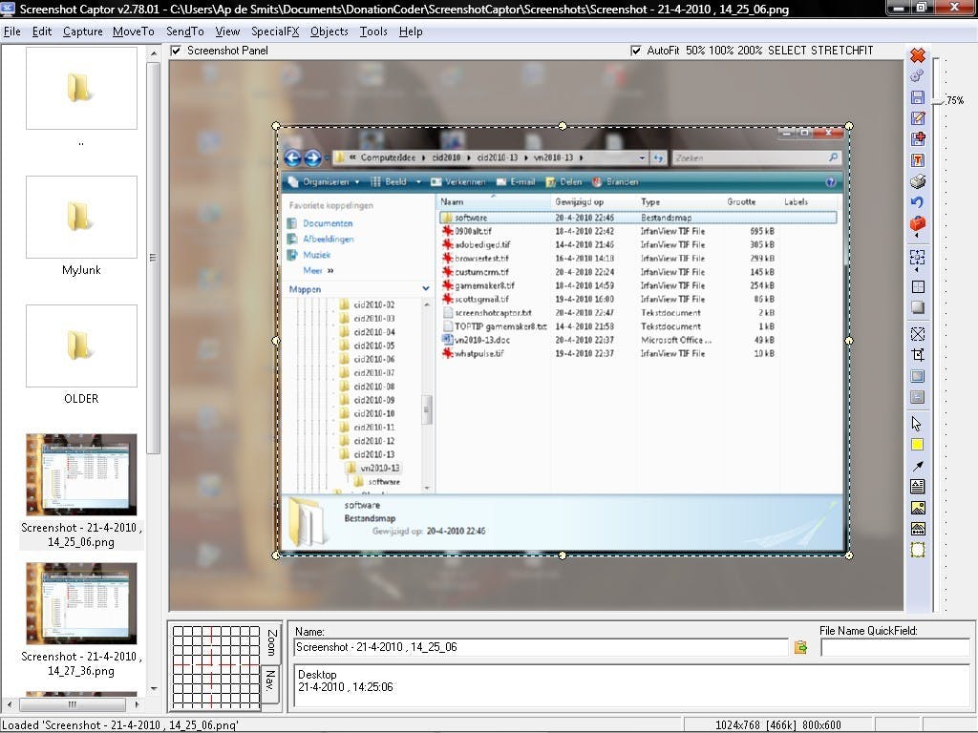
Task: Set zoom to 50%
Action: coord(695,51)
